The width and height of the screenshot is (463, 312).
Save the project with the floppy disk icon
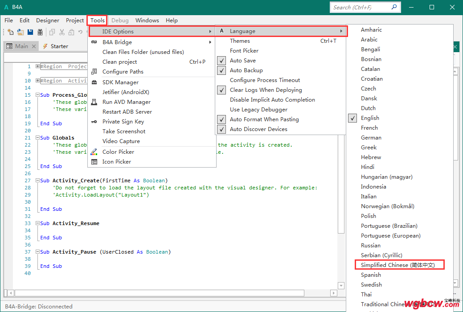click(x=30, y=32)
